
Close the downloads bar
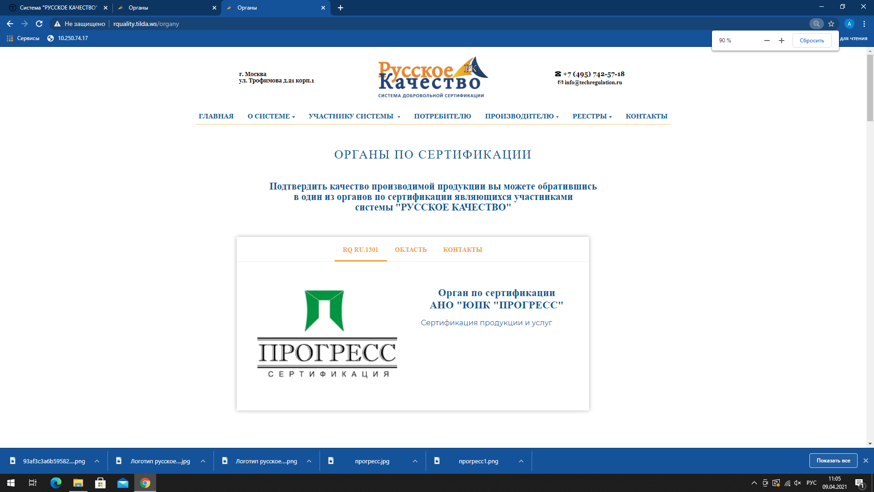pyautogui.click(x=866, y=461)
